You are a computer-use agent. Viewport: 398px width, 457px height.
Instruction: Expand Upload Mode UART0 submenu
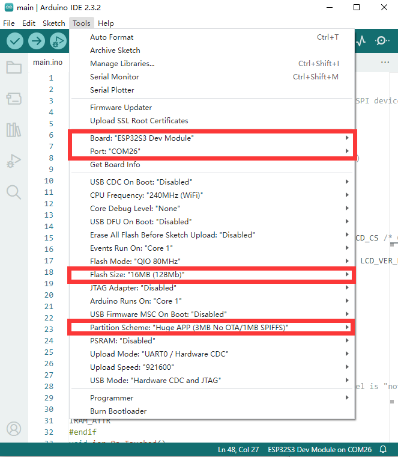point(212,354)
